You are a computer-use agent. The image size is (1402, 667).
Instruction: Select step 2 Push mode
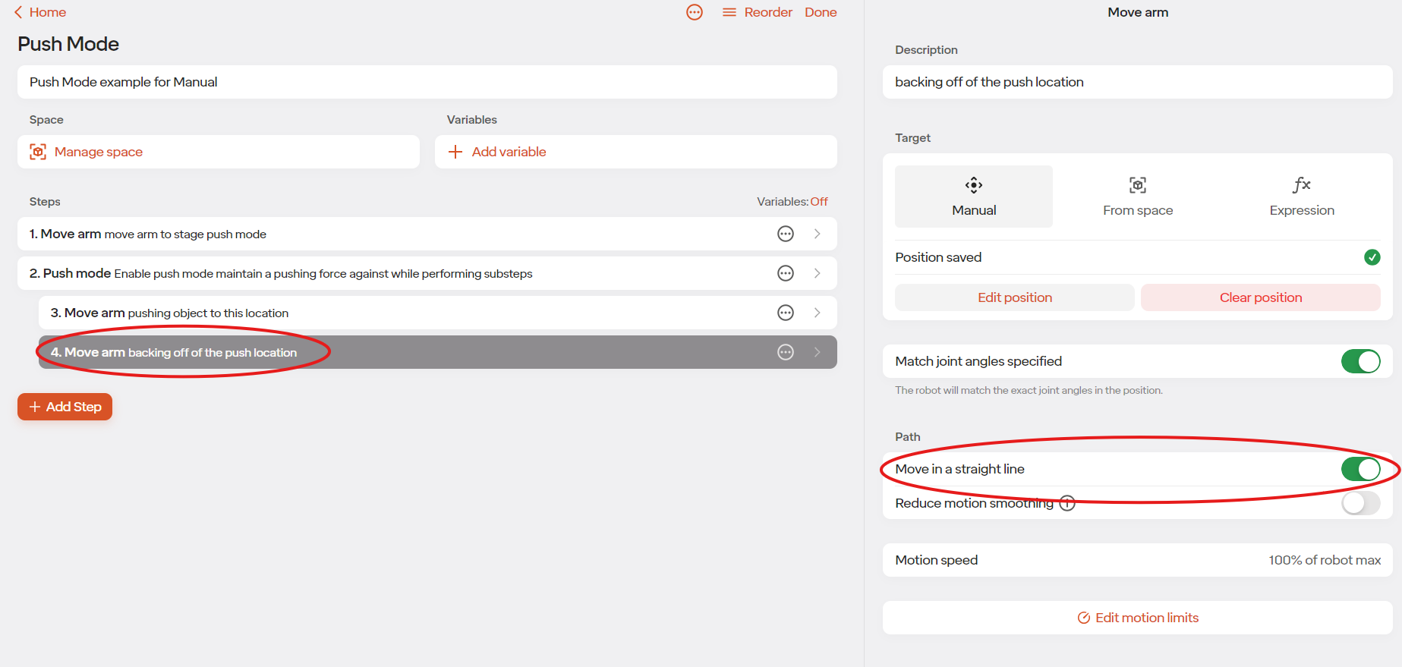click(x=427, y=273)
